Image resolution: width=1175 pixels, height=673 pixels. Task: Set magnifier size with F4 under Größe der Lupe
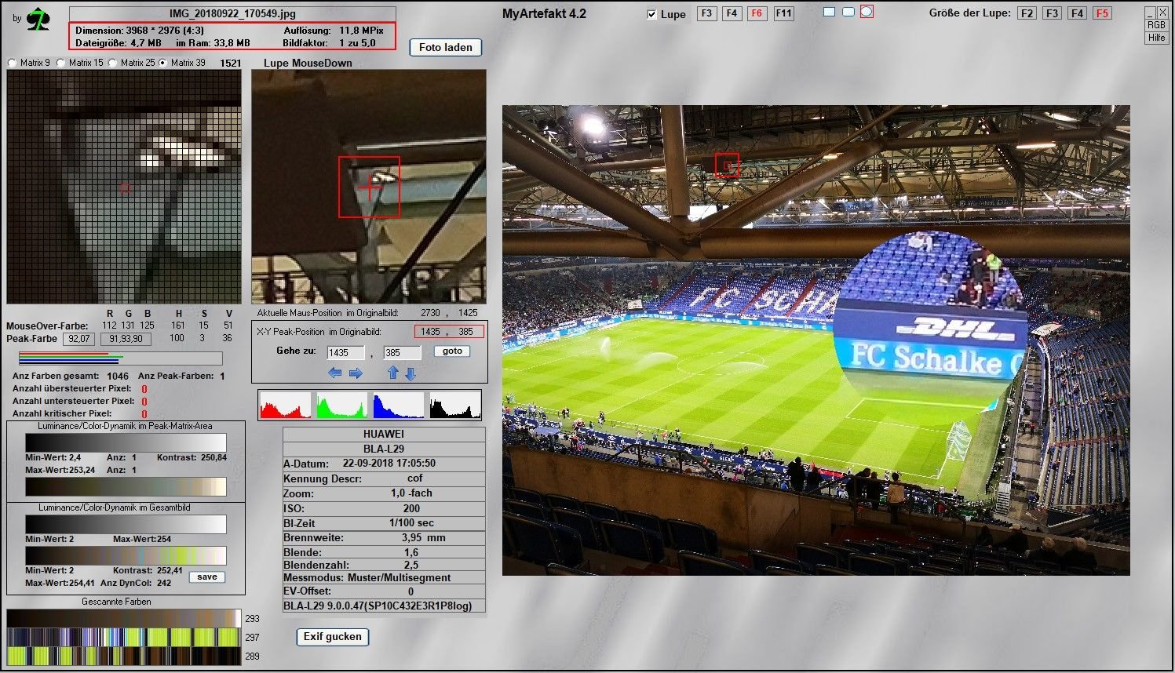coord(1078,13)
